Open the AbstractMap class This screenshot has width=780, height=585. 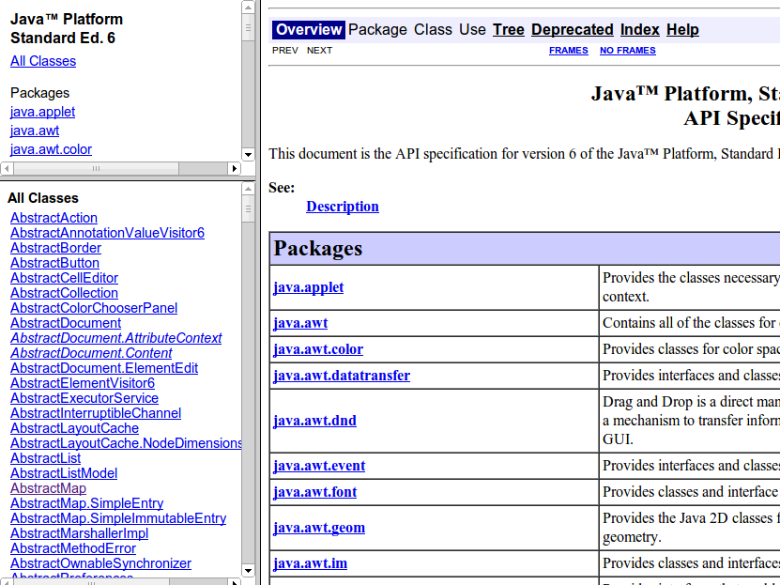(x=48, y=488)
